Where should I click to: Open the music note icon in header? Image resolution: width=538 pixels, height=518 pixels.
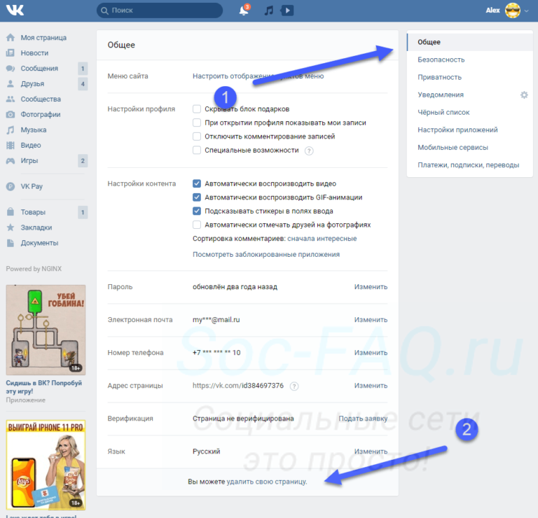269,10
